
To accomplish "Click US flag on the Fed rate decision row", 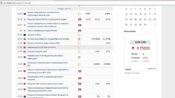I will coord(25,84).
